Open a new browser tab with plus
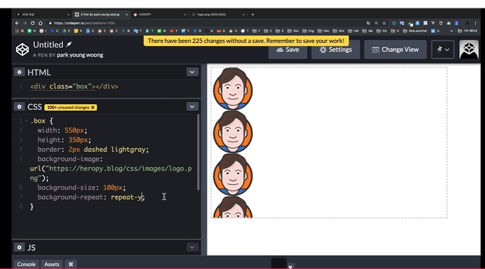Viewport: 485px width, 269px height. coord(253,14)
